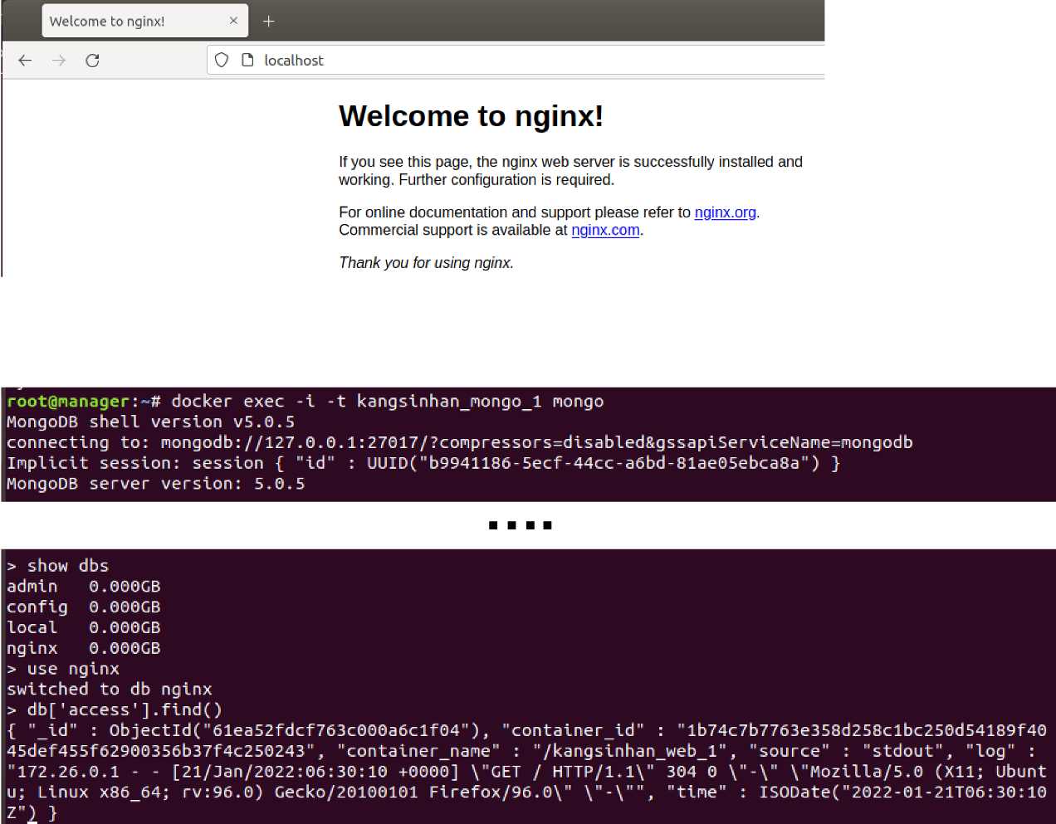
Task: Open tracking protection via the shield icon
Action: 221,60
